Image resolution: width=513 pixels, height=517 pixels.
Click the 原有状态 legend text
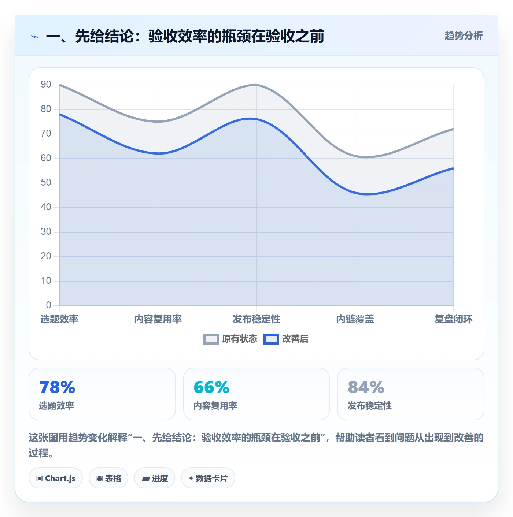pos(240,339)
